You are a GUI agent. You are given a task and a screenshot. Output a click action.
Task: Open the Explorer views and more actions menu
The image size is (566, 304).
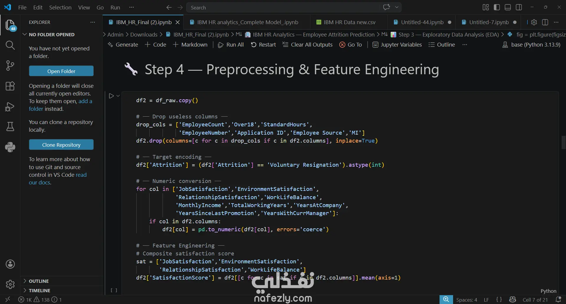[93, 22]
